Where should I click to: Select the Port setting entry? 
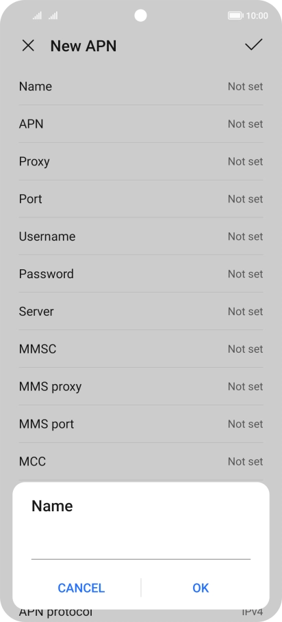click(x=141, y=199)
